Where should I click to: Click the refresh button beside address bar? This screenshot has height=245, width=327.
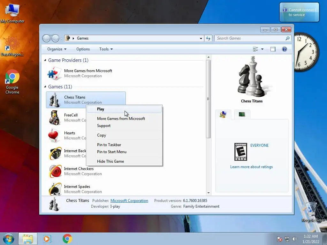[208, 38]
